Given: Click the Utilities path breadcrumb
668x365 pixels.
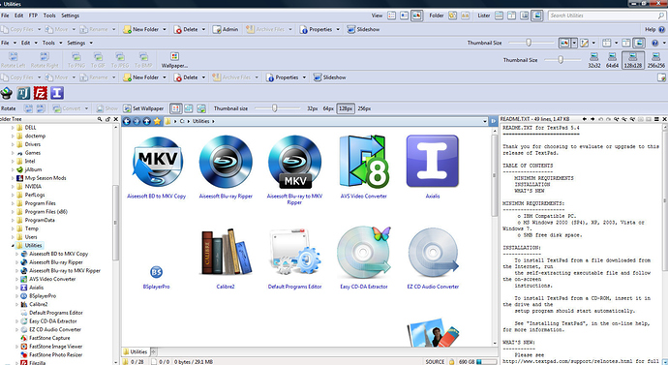Looking at the screenshot, I should 200,121.
